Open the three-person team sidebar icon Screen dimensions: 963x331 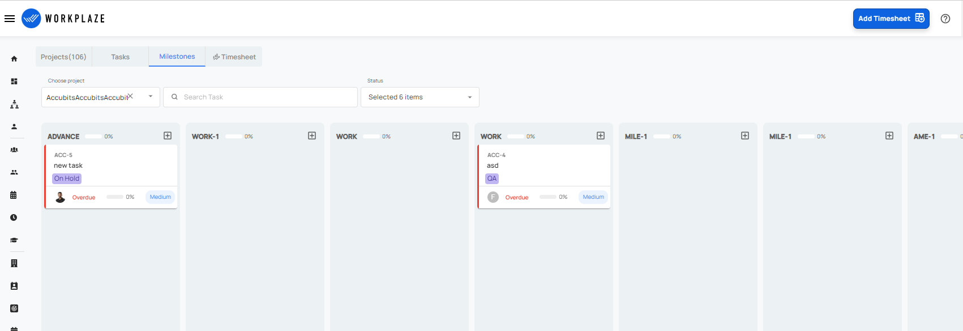(x=14, y=150)
